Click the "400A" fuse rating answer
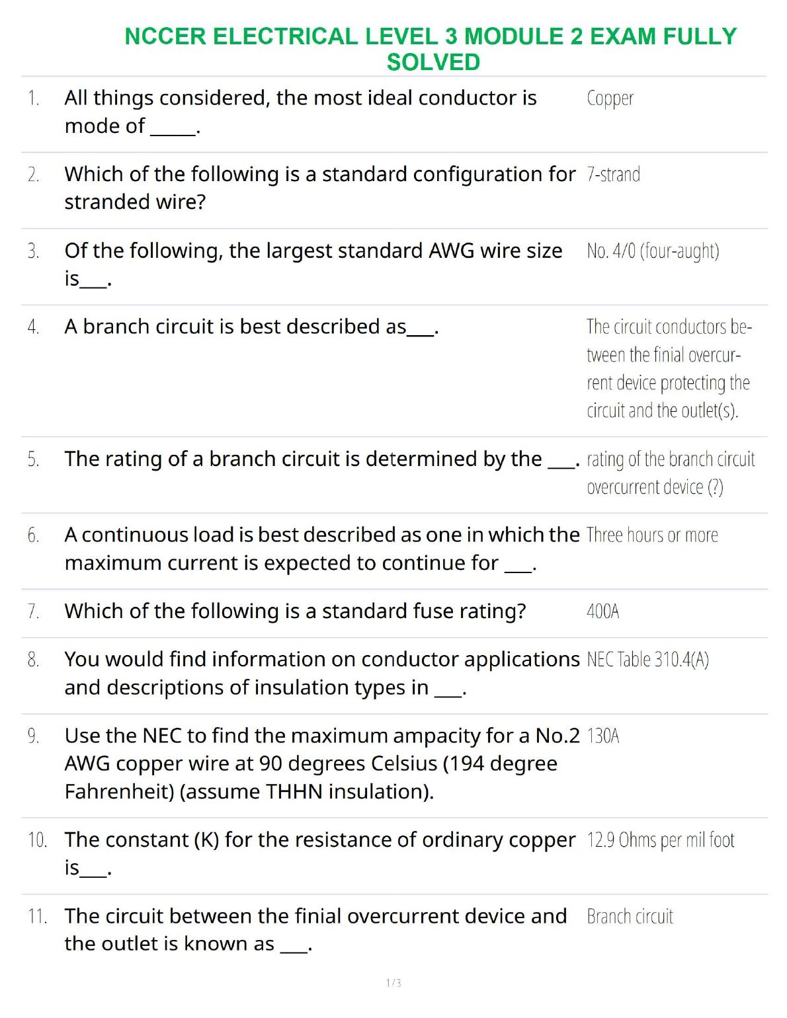 click(602, 611)
